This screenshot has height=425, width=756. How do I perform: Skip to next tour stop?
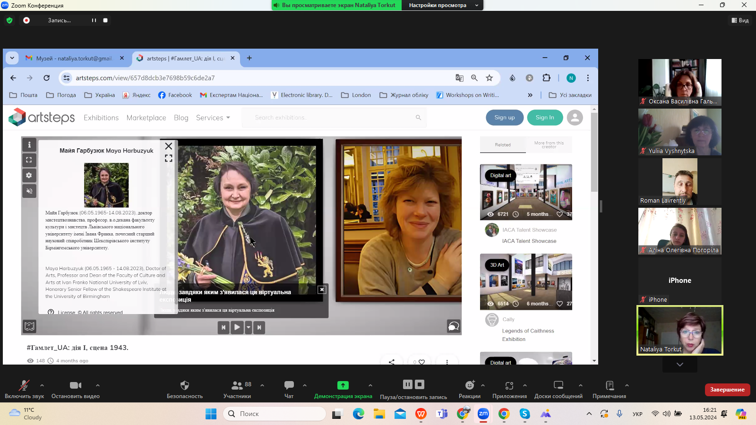tap(259, 327)
